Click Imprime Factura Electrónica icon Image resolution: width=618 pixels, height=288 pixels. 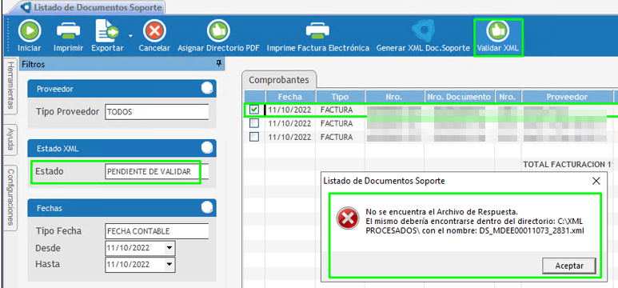(318, 31)
